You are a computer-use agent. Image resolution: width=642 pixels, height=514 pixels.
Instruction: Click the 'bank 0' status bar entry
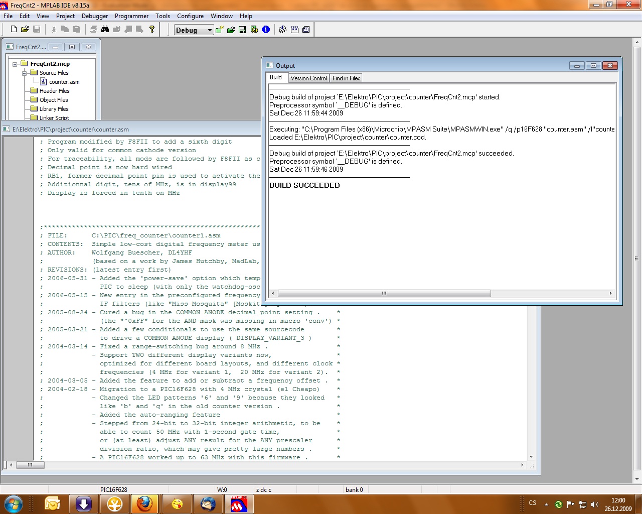354,490
